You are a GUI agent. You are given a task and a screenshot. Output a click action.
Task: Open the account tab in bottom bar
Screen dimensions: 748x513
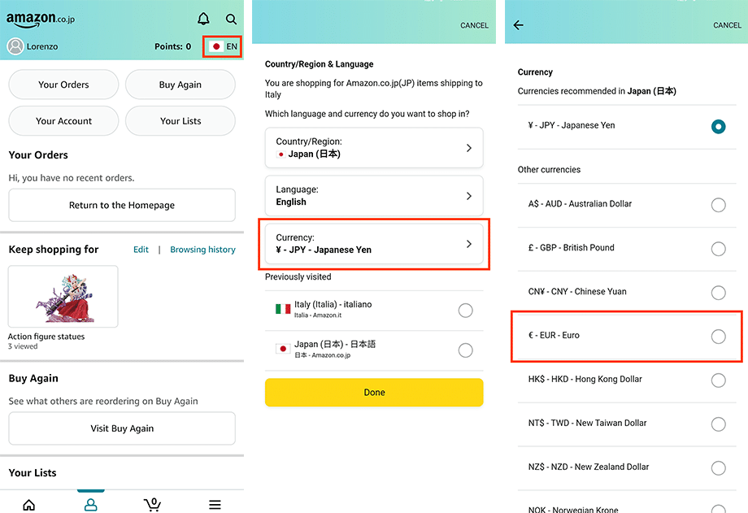[x=90, y=505]
